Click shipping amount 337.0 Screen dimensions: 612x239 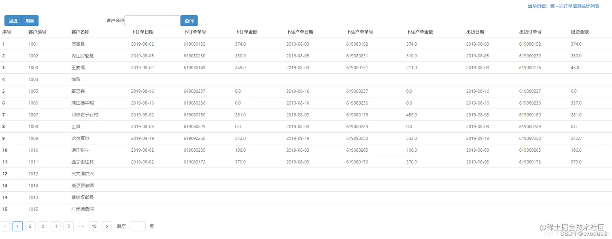(x=576, y=103)
